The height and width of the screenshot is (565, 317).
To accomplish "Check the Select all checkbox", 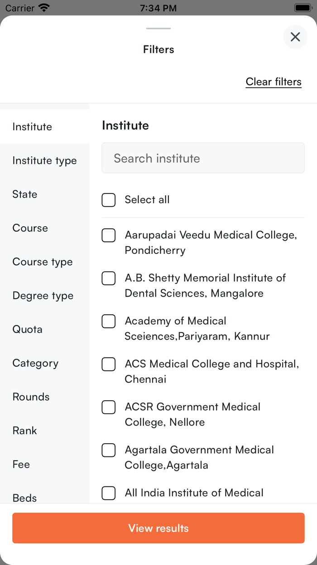I will pos(109,200).
